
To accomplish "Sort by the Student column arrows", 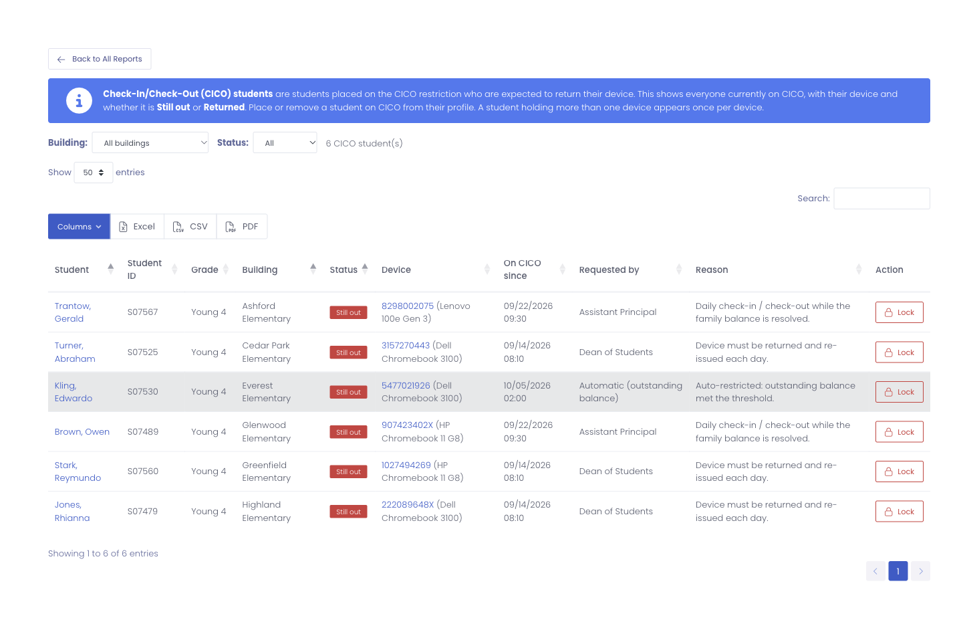I will (x=111, y=270).
